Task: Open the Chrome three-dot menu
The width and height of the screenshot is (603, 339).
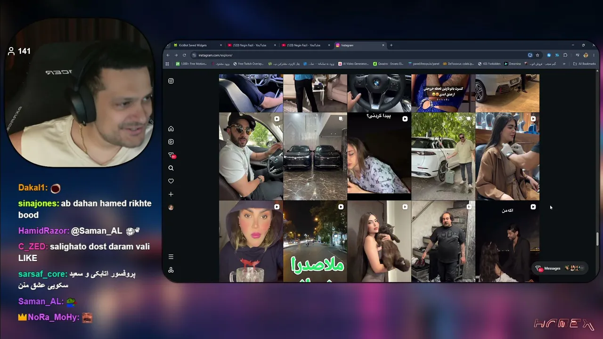Action: [593, 55]
